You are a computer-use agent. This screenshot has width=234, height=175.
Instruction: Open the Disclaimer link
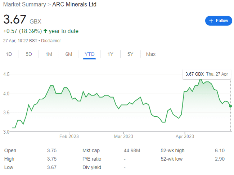pyautogui.click(x=51, y=41)
